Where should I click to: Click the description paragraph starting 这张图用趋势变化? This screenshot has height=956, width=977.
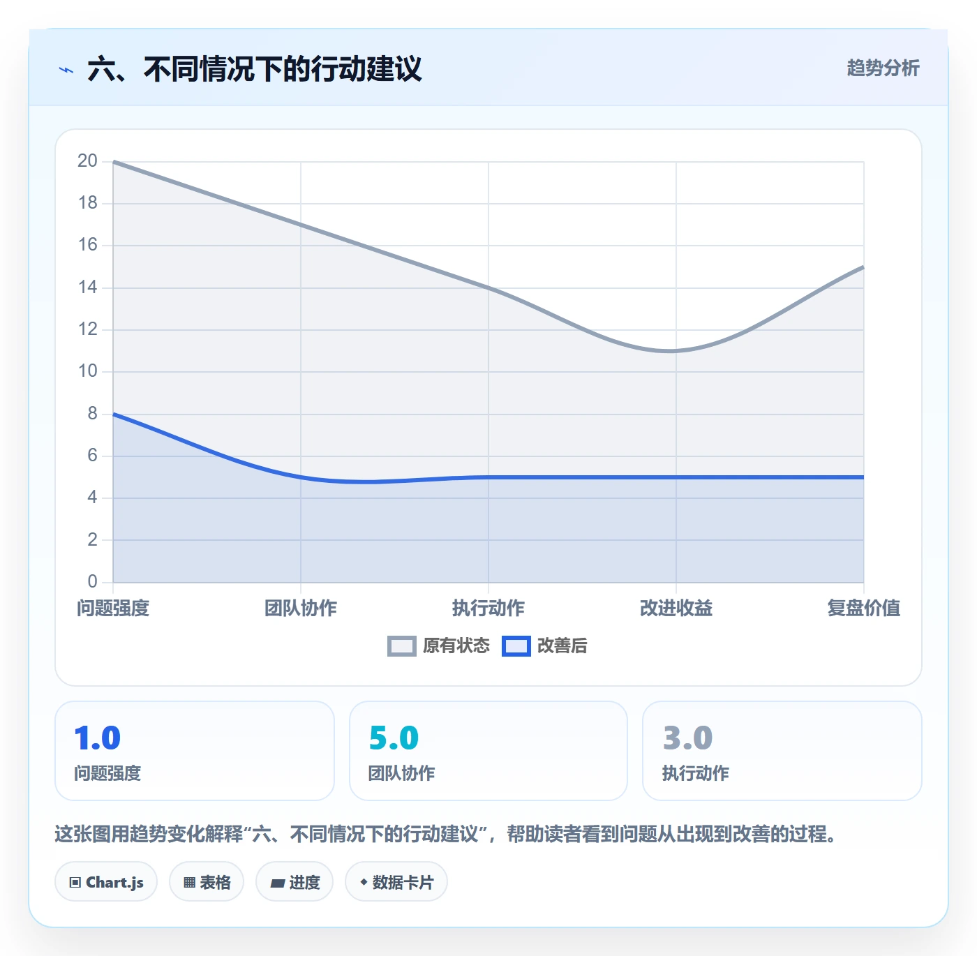coord(447,834)
